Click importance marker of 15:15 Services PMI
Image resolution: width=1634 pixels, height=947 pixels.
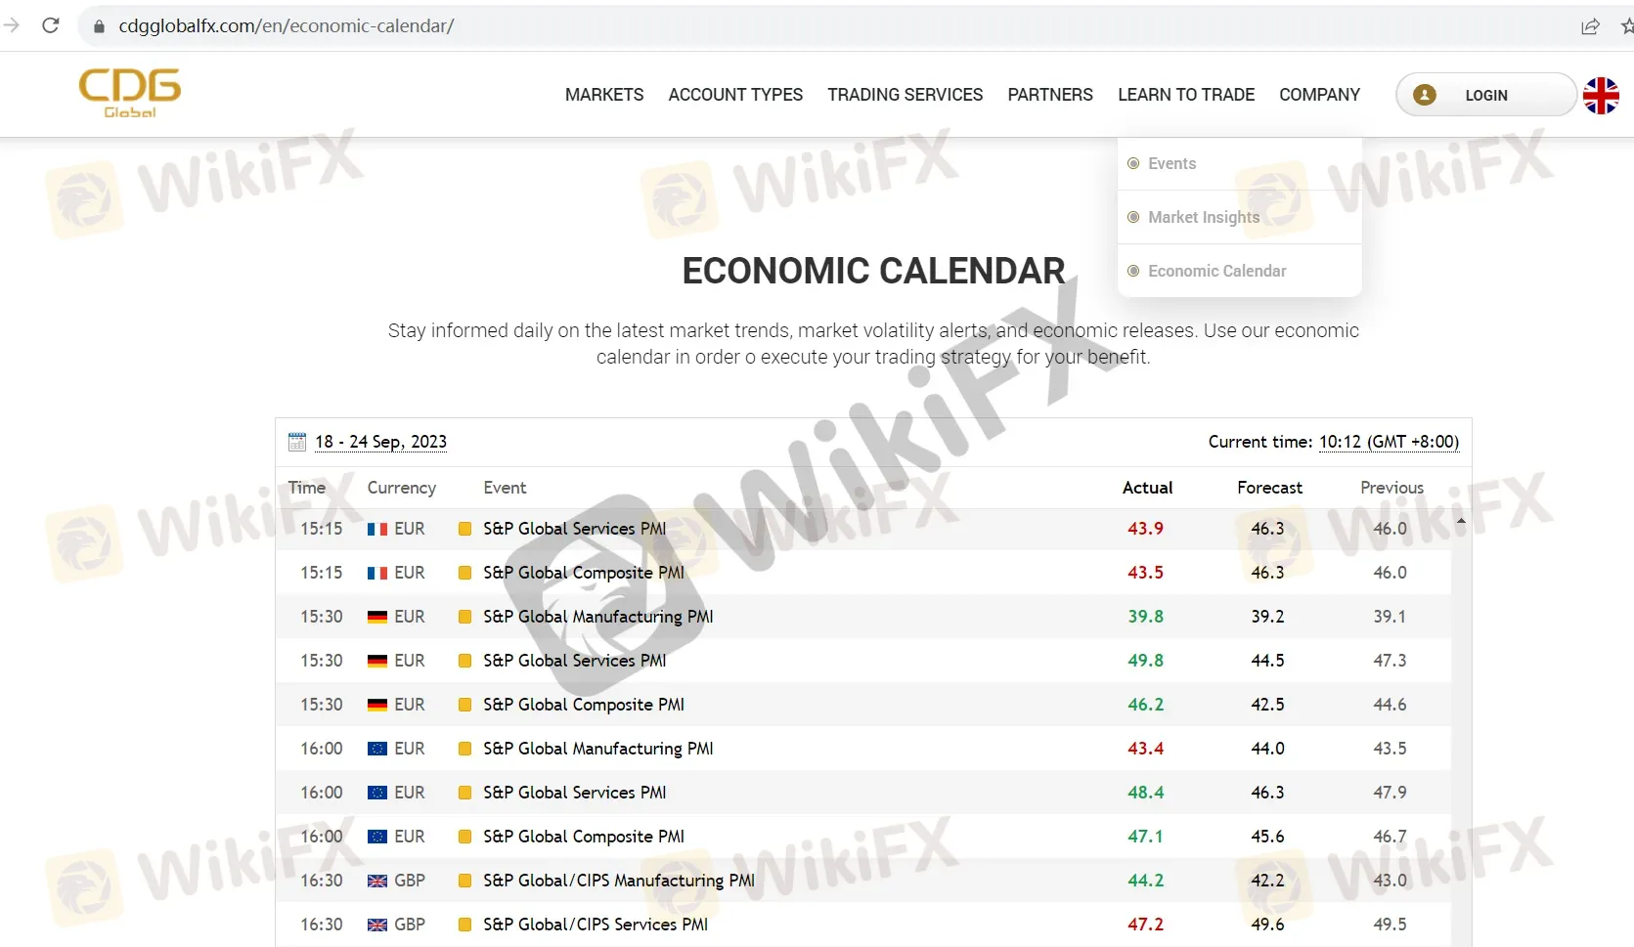465,529
